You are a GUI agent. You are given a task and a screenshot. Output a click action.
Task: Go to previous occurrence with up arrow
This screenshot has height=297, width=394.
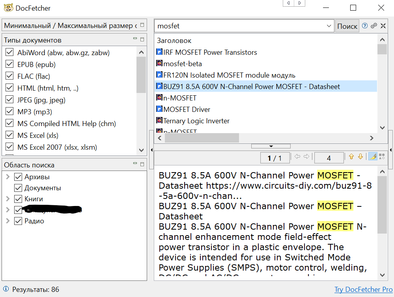tap(351, 157)
